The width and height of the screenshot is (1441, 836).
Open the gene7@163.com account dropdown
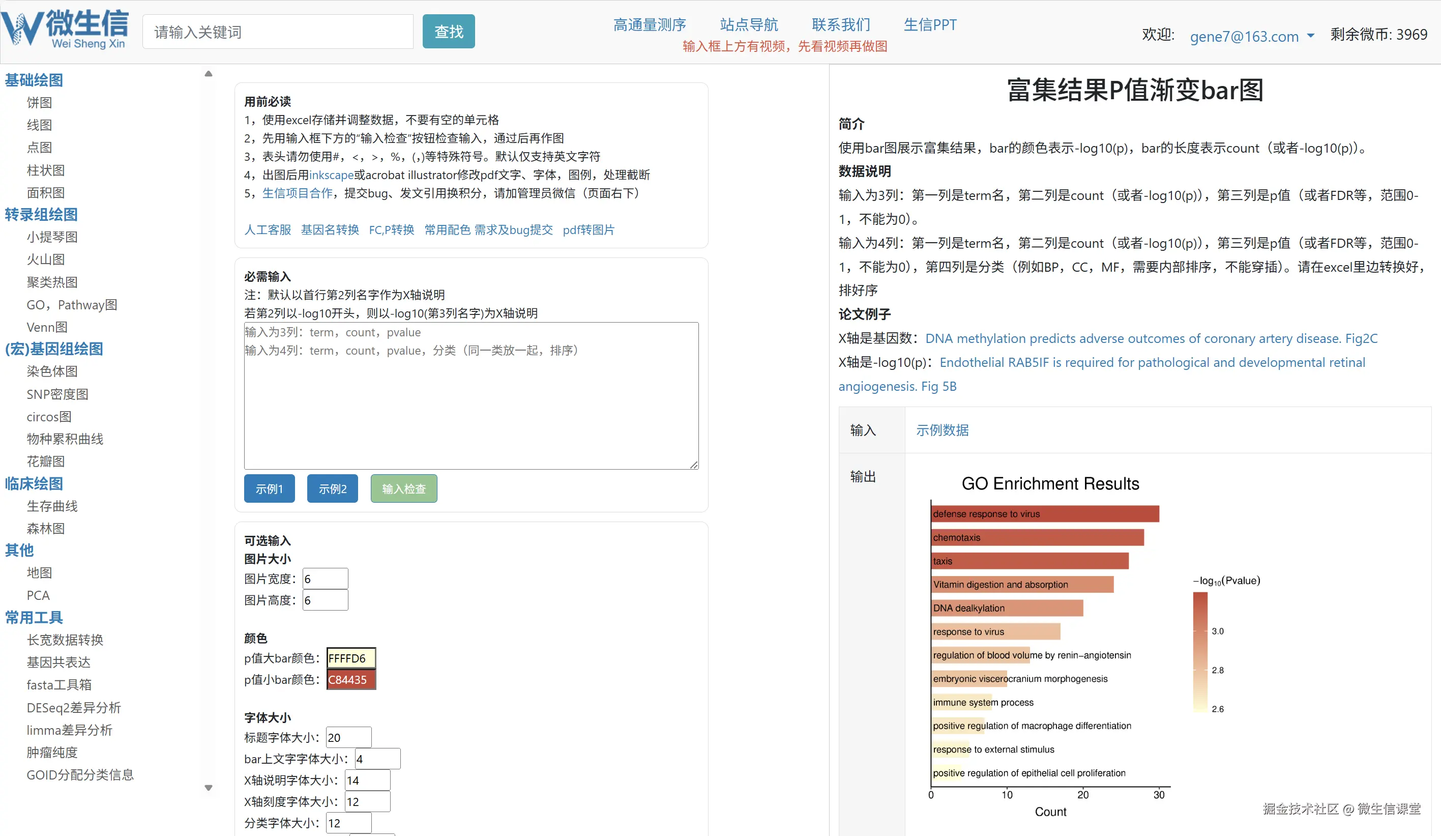click(1252, 36)
